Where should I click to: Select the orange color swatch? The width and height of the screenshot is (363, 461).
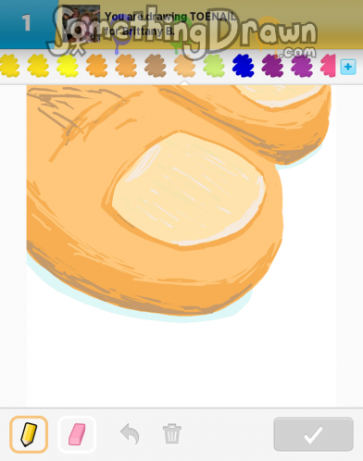(x=96, y=66)
